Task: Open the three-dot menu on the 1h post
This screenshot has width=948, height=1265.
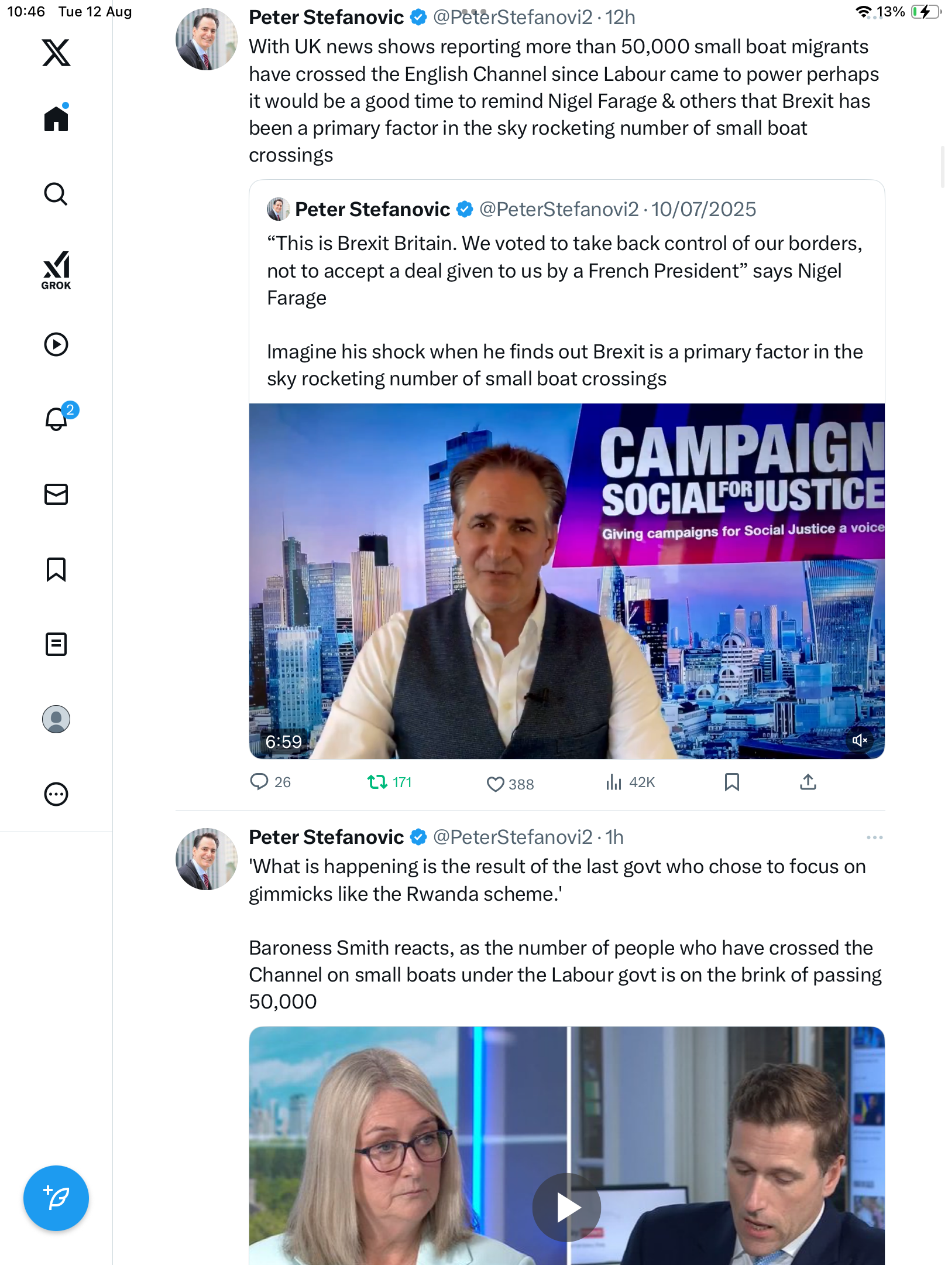Action: pos(874,837)
